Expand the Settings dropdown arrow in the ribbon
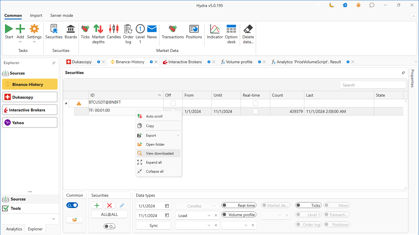The height and width of the screenshot is (235, 419). 34,42
